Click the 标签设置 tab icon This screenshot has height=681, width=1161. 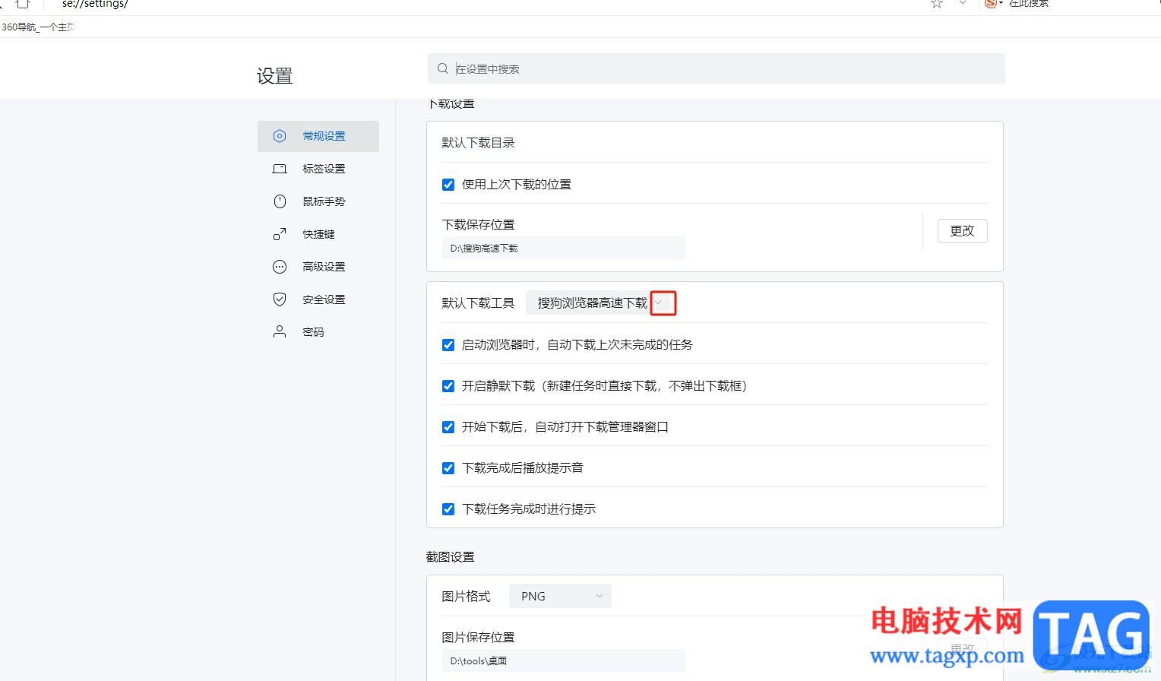[280, 169]
